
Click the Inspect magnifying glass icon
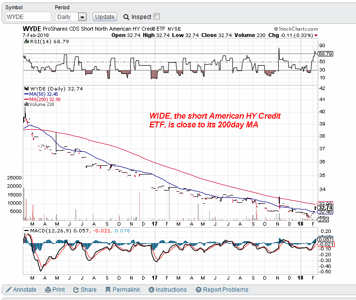[126, 17]
